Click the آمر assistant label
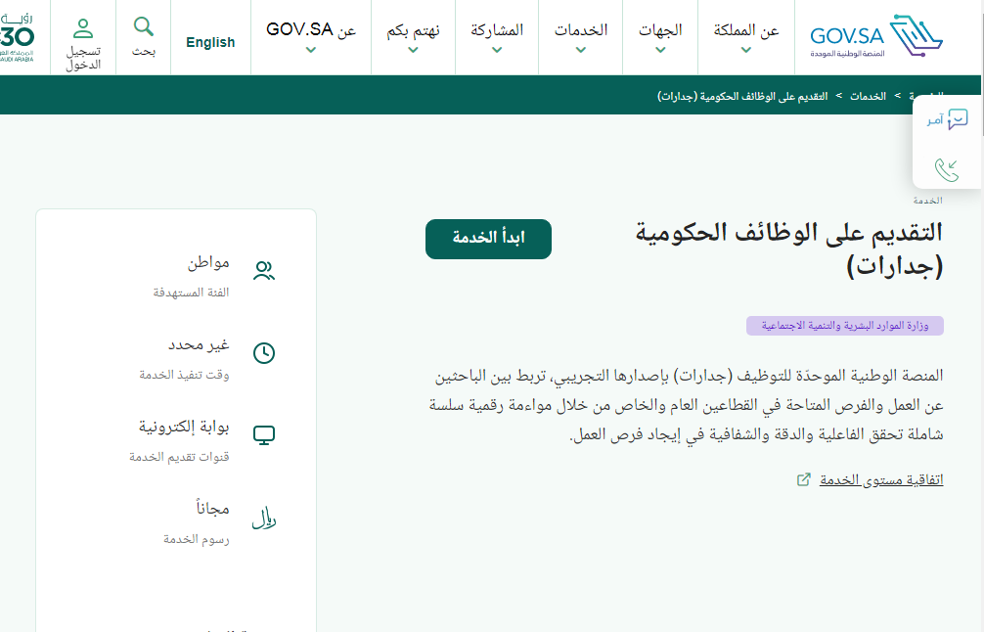 pos(935,119)
